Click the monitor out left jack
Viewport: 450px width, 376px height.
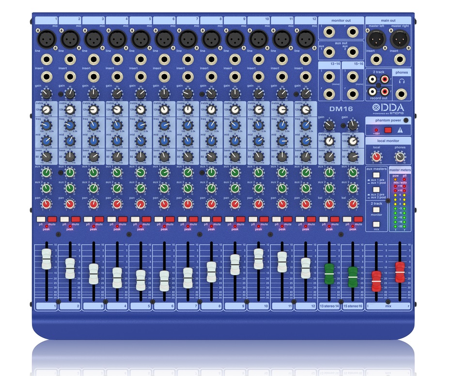pos(329,32)
